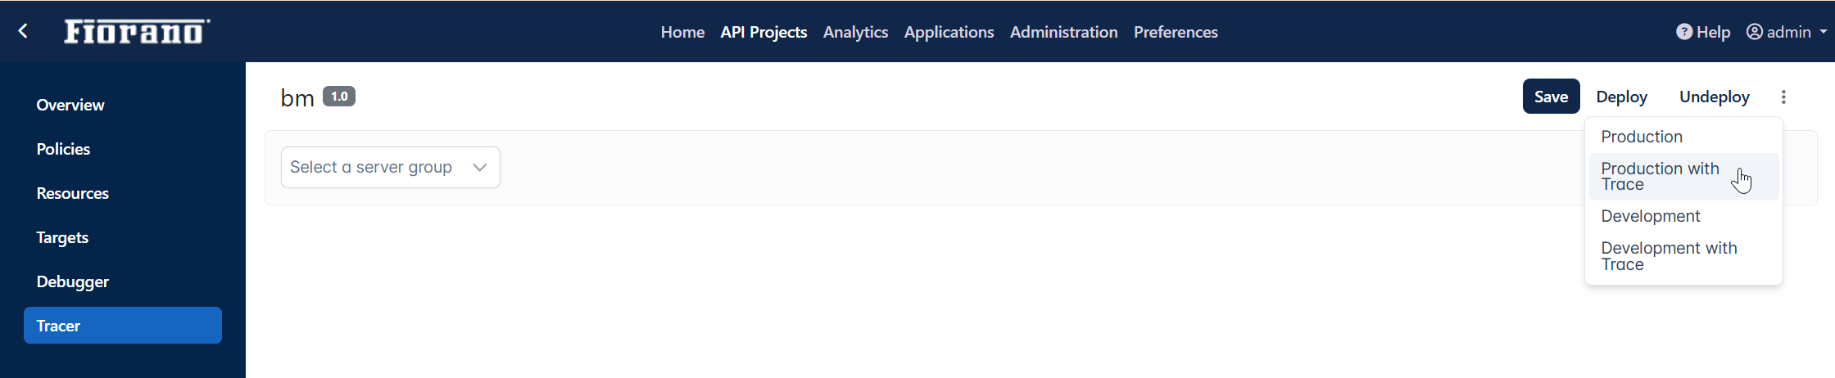Click the Undeploy button
1835x378 pixels.
(x=1714, y=97)
